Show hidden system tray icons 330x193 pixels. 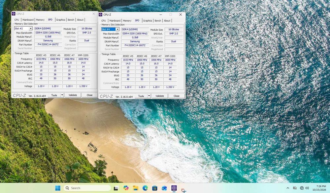[288, 188]
